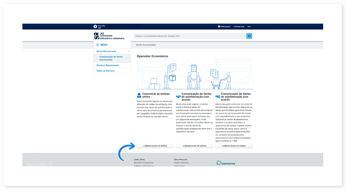348x192 pixels.
Task: Click person icon beside Comunicar as minhas séries
Action: point(139,94)
